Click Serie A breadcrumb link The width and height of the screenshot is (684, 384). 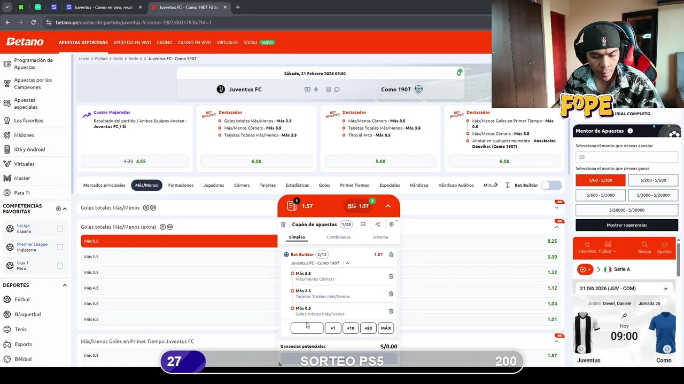pyautogui.click(x=135, y=59)
